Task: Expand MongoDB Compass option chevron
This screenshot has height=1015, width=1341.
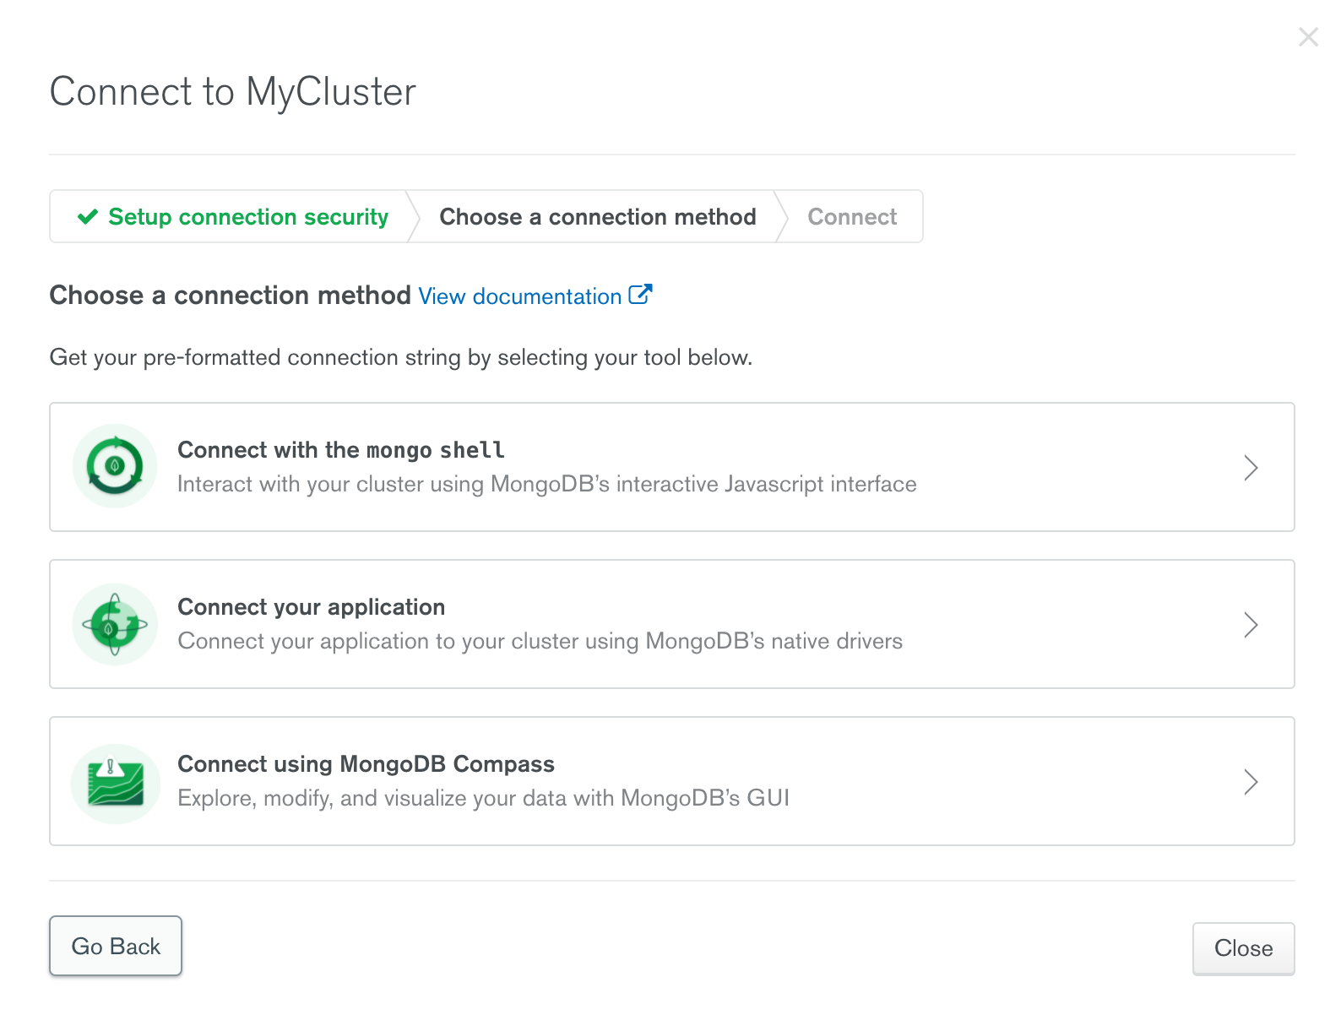Action: tap(1251, 781)
